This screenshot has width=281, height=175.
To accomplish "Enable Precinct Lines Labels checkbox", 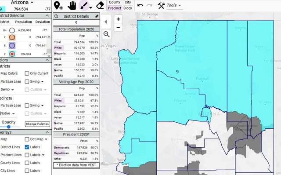I will (27, 155).
